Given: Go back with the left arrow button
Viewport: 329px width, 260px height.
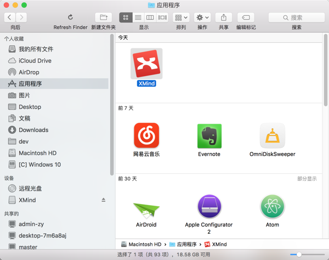Looking at the screenshot, I should click(x=10, y=17).
